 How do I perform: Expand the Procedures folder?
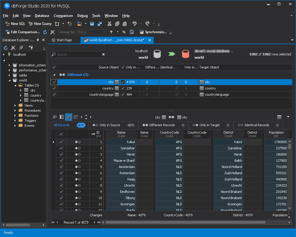point(15,111)
